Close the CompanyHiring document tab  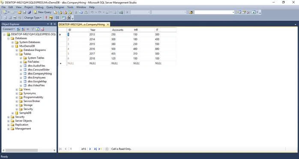click(108, 24)
